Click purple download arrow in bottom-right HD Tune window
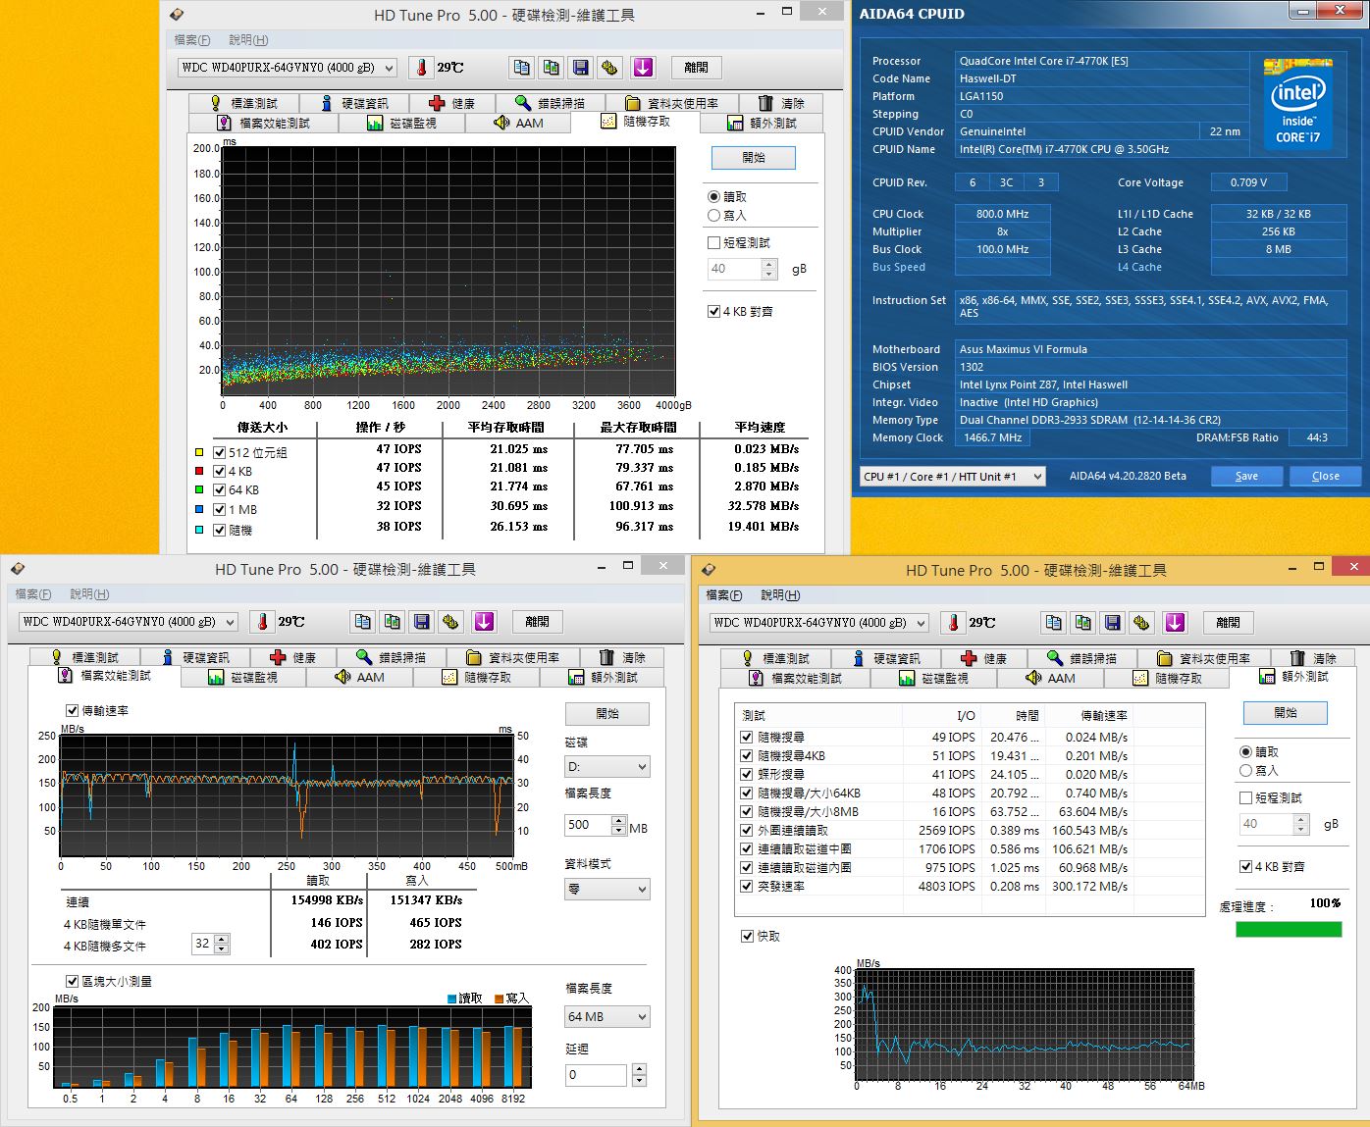 1175,623
